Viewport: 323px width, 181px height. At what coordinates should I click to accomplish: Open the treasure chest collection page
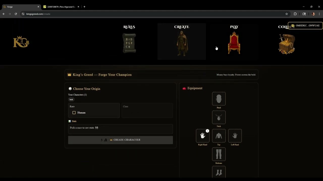tap(287, 44)
